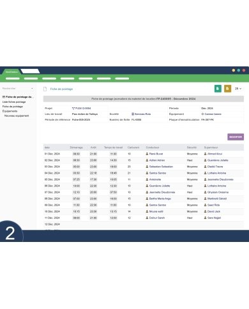Click the Superviseur column header
The image size is (249, 309).
click(x=211, y=147)
